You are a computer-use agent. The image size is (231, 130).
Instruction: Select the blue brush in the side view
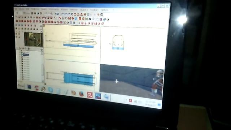pyautogui.click(x=118, y=48)
